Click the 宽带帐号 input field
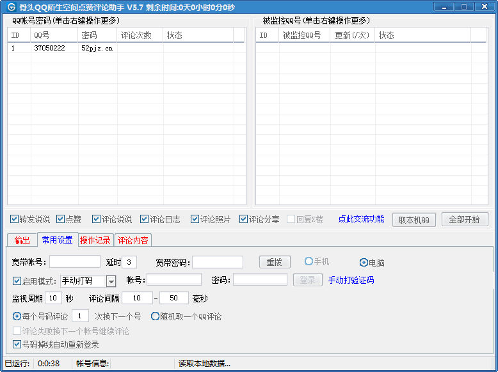The width and height of the screenshot is (498, 372). [75, 262]
